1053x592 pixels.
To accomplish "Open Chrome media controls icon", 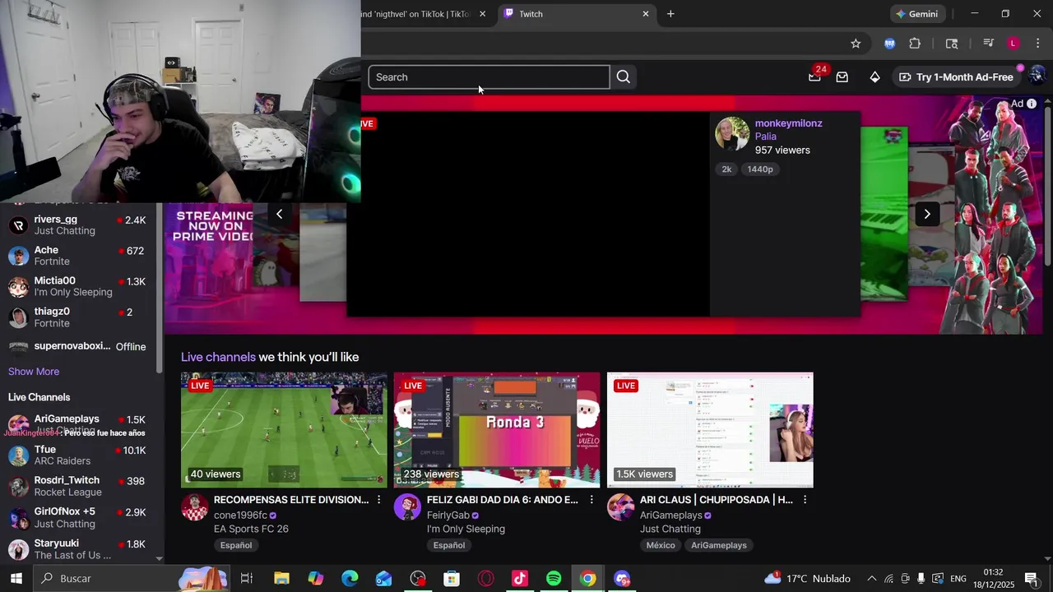I will pos(988,44).
